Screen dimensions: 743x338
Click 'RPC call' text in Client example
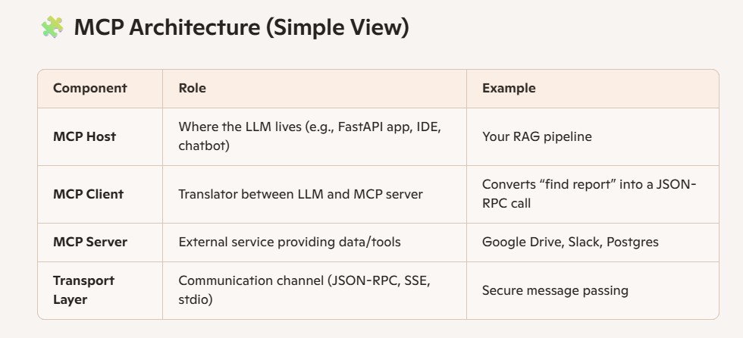tap(506, 204)
